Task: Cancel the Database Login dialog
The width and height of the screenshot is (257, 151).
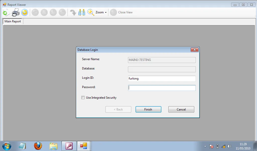Action: (181, 109)
